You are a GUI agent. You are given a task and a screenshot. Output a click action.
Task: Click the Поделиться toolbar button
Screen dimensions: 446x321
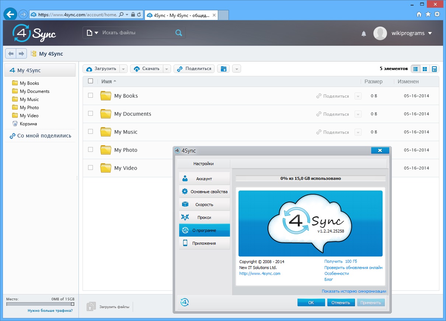[194, 69]
